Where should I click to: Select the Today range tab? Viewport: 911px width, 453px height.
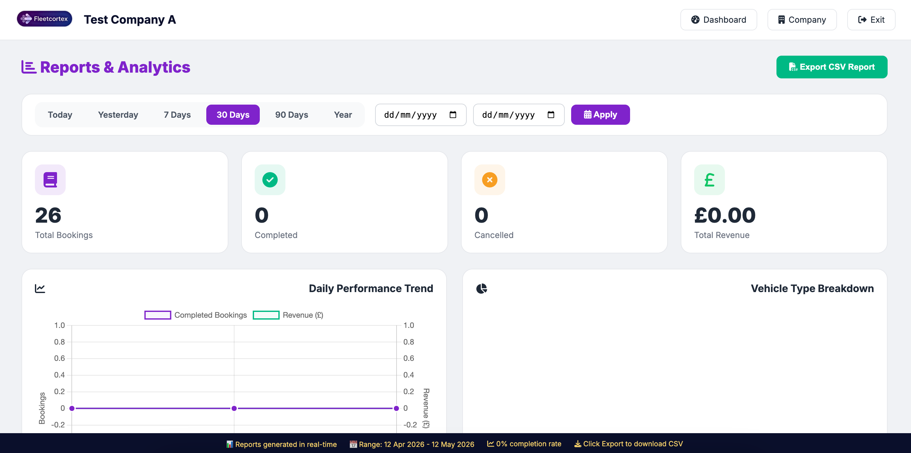[60, 115]
